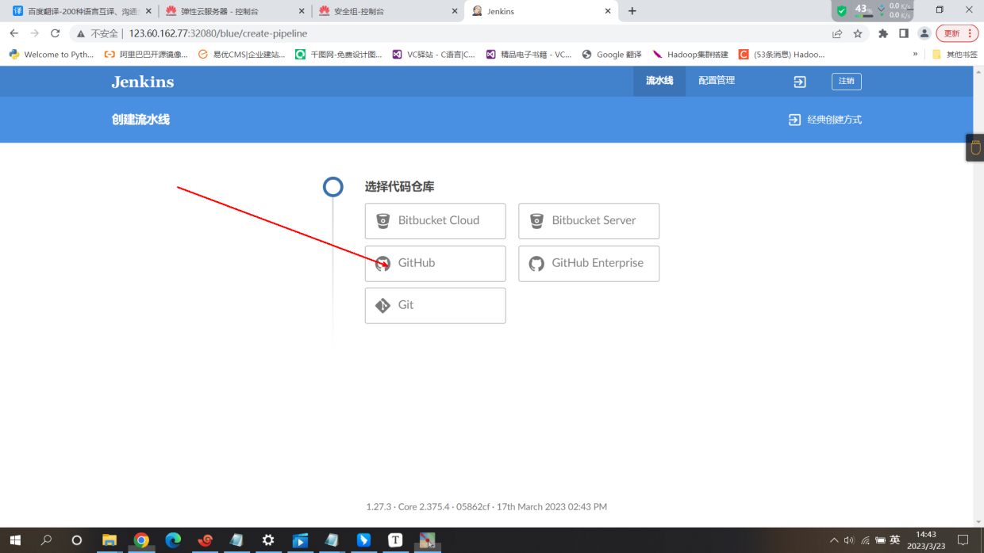The width and height of the screenshot is (984, 553).
Task: Reload the current page
Action: pyautogui.click(x=55, y=33)
